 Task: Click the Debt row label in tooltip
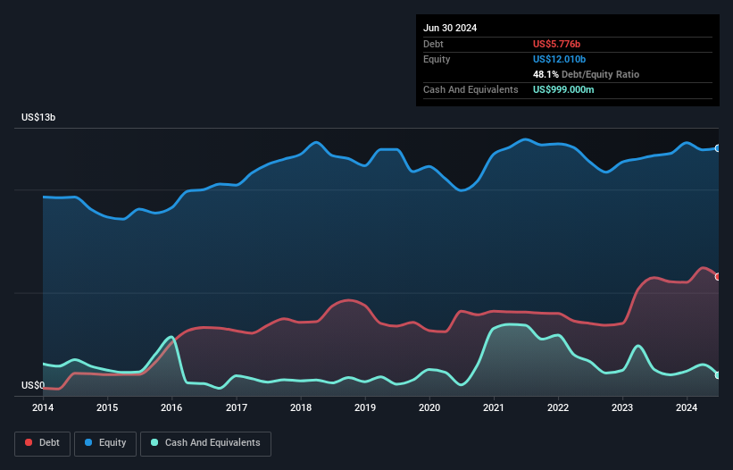[x=433, y=44]
